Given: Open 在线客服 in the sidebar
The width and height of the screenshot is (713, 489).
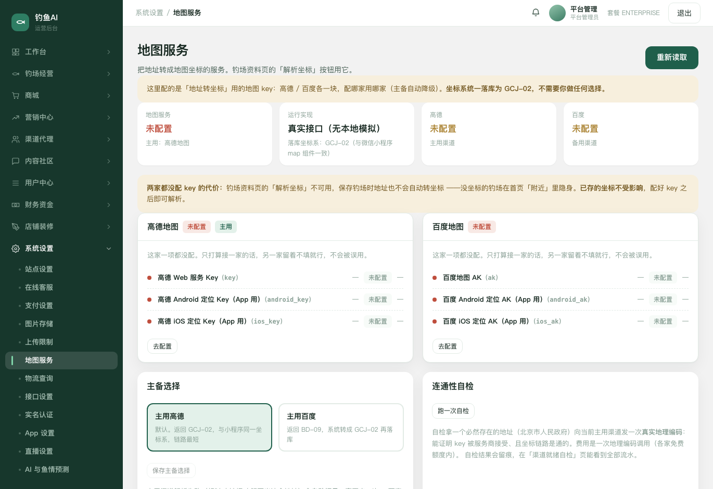Looking at the screenshot, I should tap(61, 287).
